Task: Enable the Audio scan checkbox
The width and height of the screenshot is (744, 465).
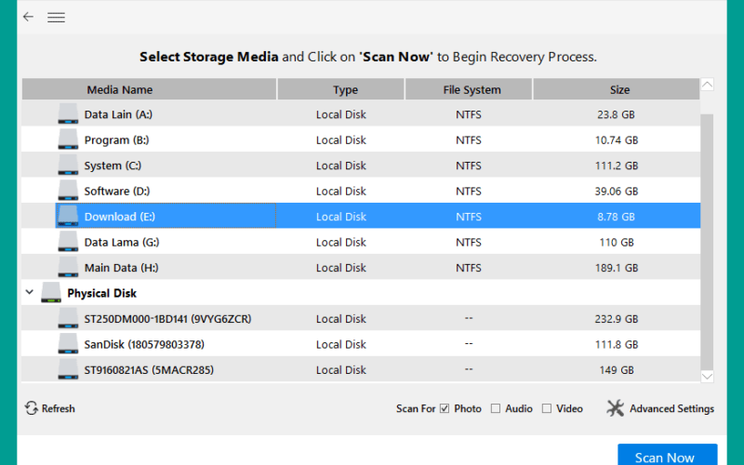Action: [x=496, y=408]
